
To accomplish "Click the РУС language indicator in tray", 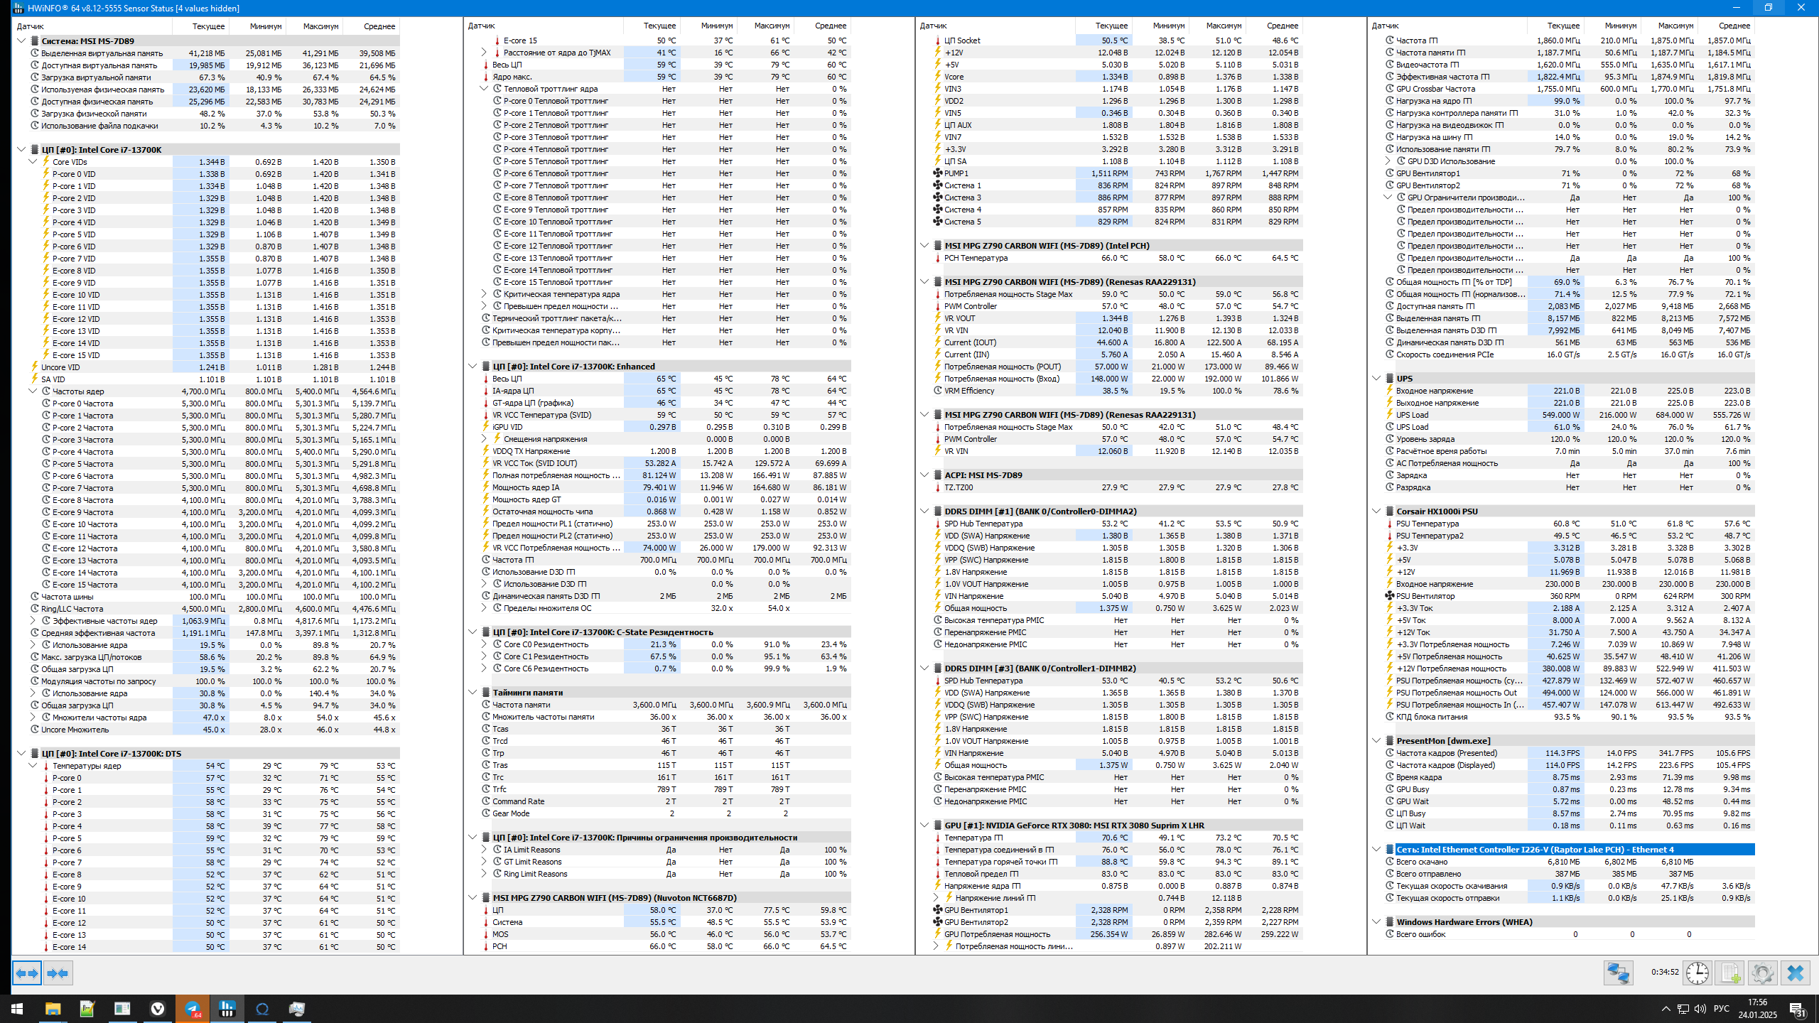I will coord(1721,1009).
